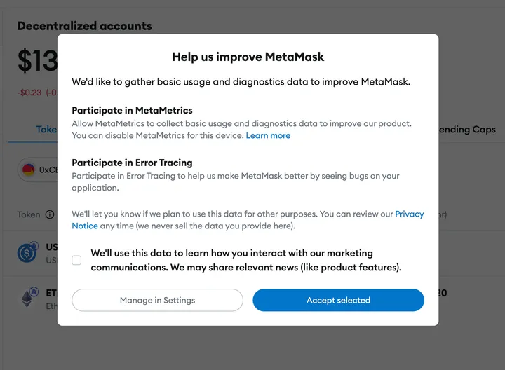Click the large dollar balance amount

pyautogui.click(x=37, y=62)
